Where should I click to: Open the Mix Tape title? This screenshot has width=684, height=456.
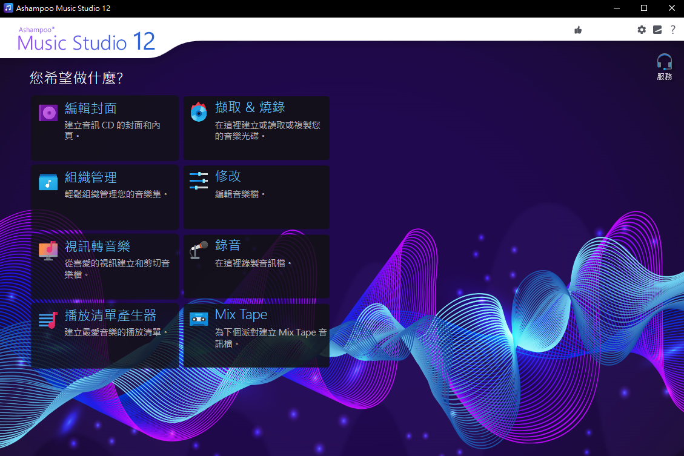point(241,314)
